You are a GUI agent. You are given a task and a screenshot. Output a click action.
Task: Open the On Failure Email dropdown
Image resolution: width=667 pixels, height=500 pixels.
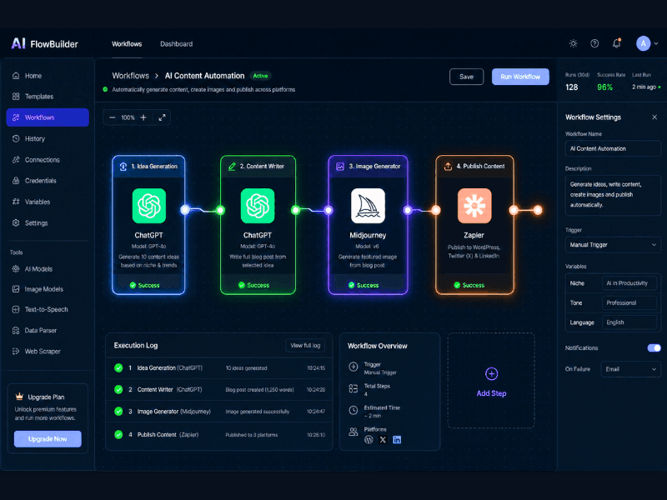630,369
